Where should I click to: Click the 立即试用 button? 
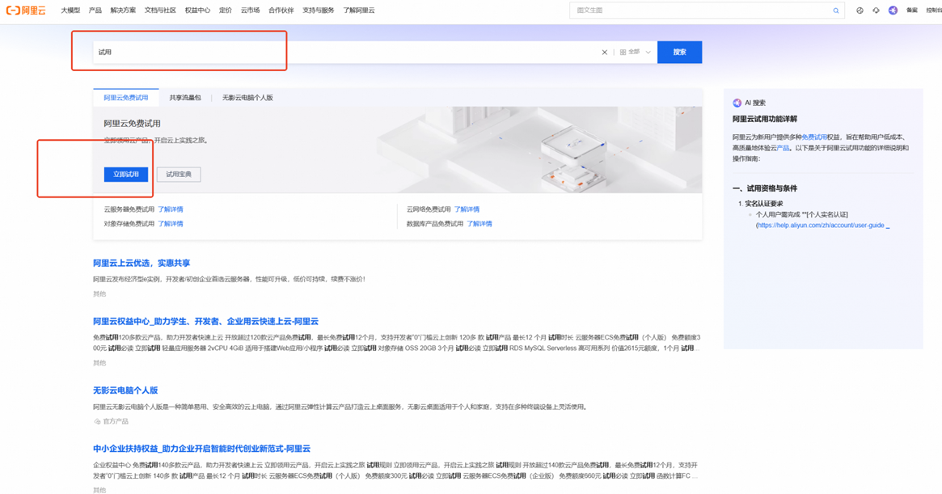(126, 175)
